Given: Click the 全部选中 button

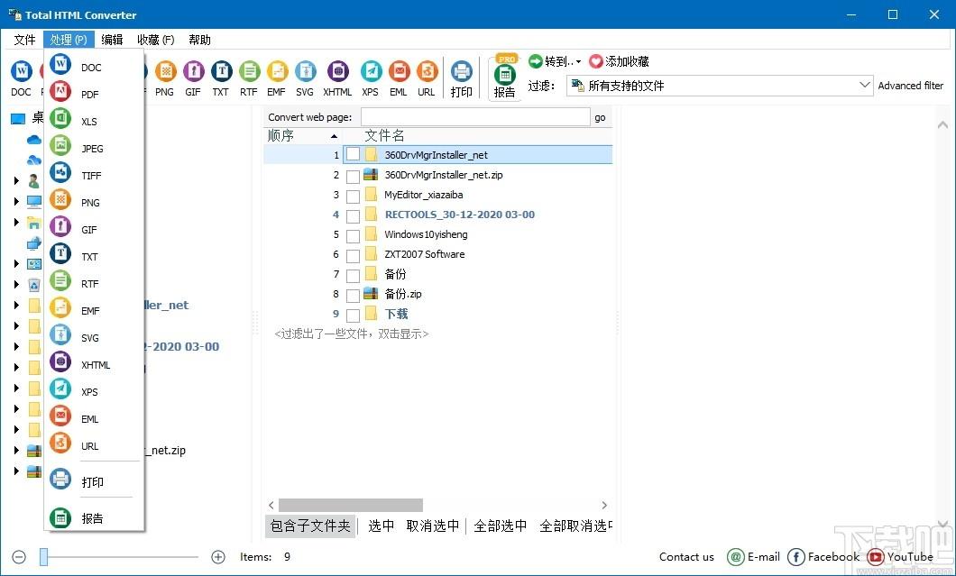Looking at the screenshot, I should (501, 526).
